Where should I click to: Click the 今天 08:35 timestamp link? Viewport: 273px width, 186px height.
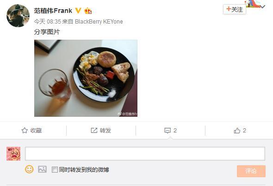[48, 22]
